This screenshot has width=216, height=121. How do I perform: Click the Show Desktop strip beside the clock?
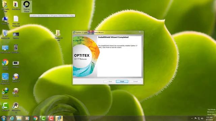(215, 118)
